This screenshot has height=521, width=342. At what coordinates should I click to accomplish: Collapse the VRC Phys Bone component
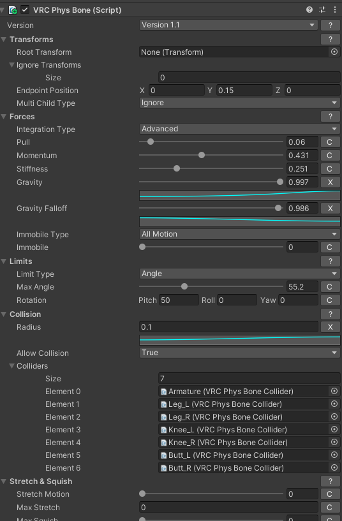(x=3, y=10)
